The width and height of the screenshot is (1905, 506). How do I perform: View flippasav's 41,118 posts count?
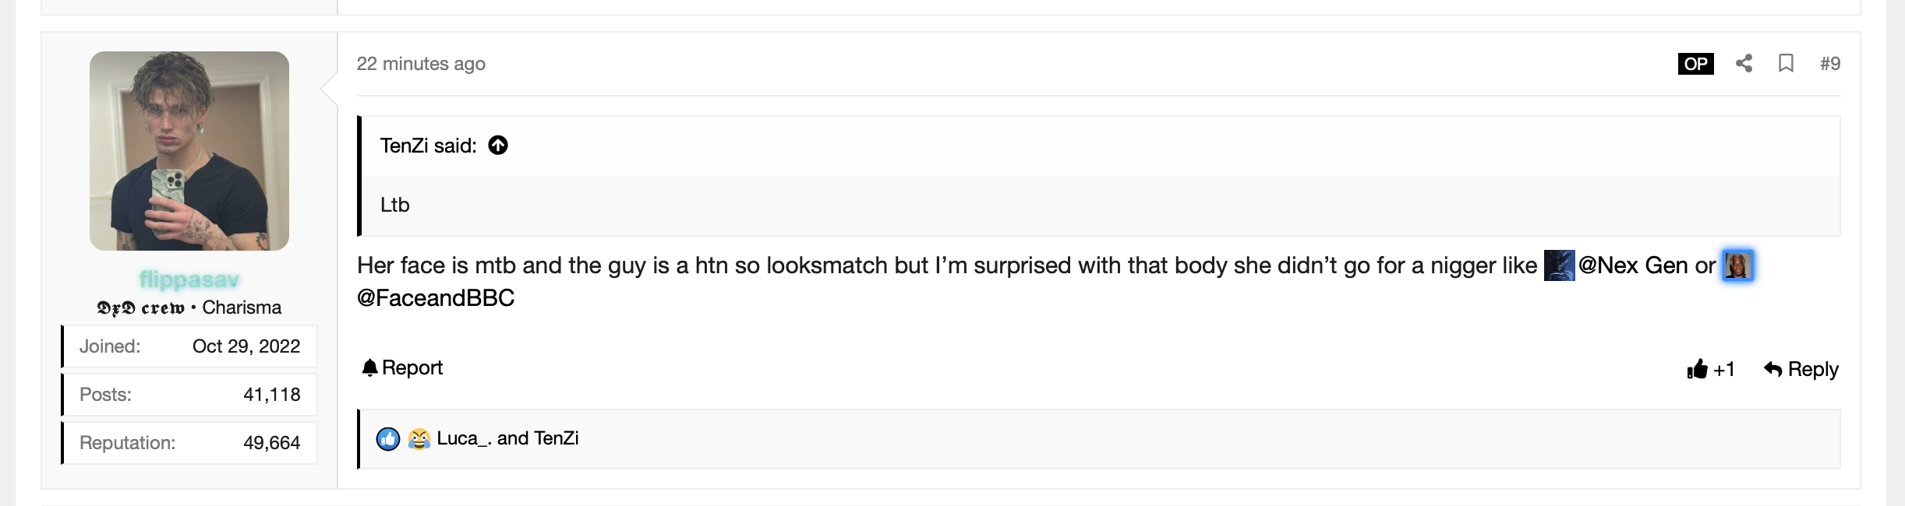click(x=271, y=395)
